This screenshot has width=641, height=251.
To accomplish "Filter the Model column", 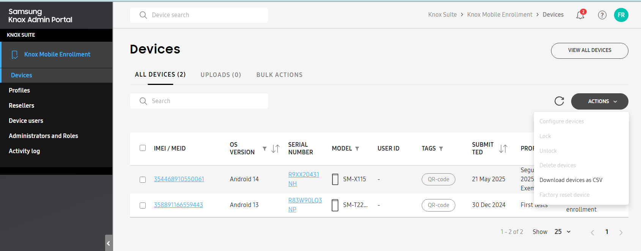I will 357,149.
